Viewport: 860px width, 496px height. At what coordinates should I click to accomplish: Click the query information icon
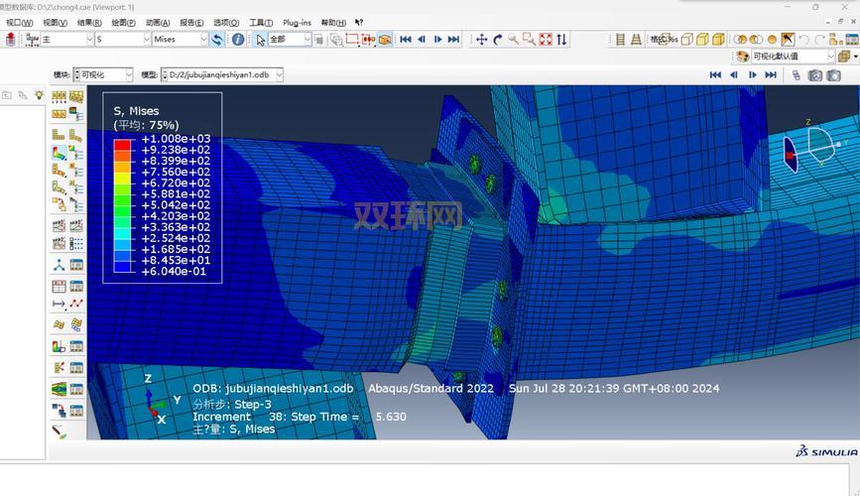238,40
